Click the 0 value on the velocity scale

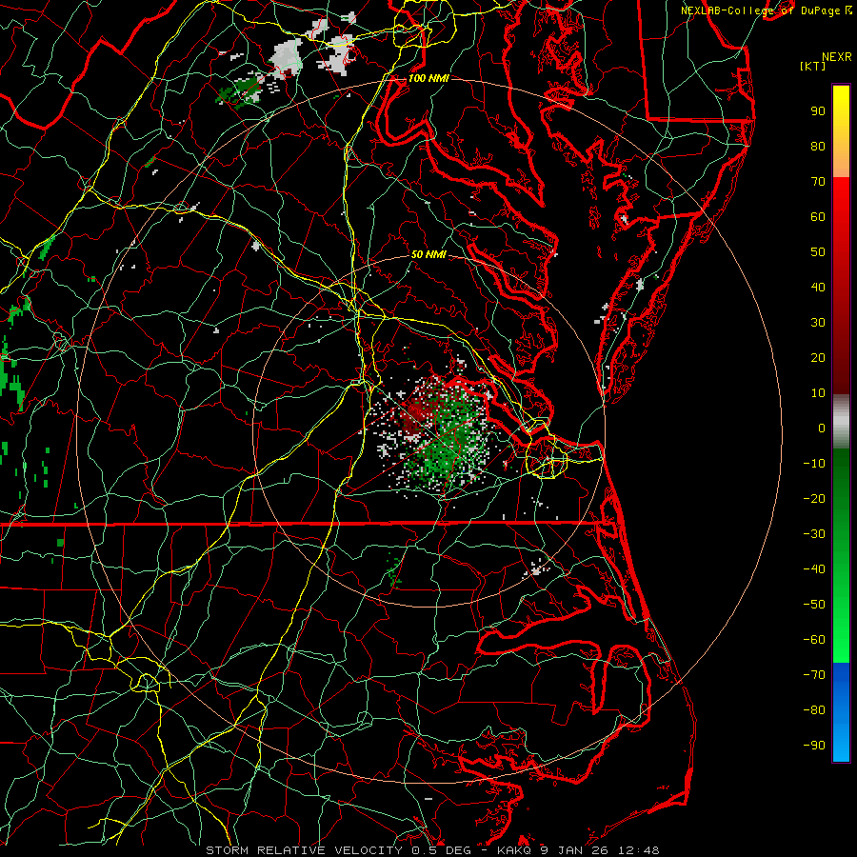tap(822, 428)
